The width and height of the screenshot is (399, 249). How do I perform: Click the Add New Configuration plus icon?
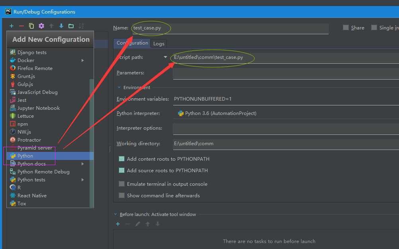click(x=12, y=26)
